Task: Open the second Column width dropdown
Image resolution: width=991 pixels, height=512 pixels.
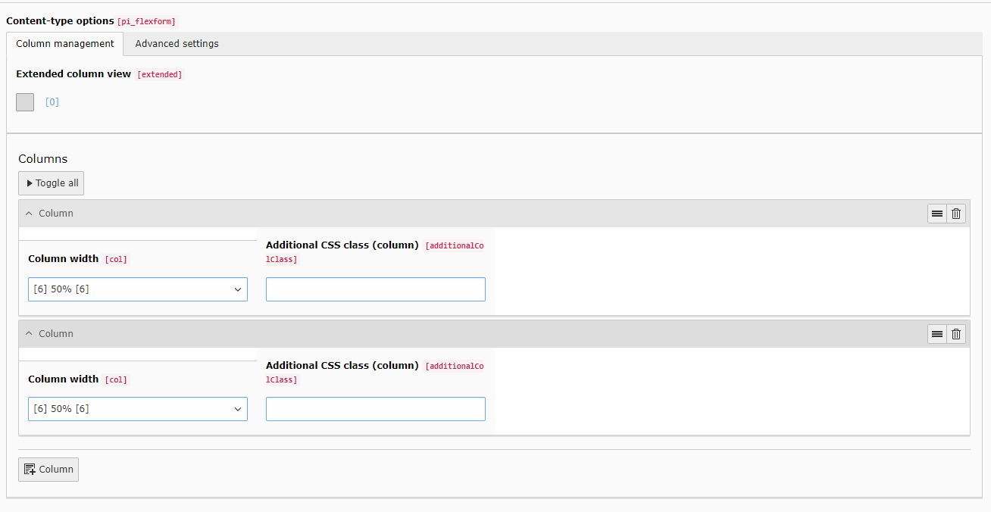Action: pos(137,409)
